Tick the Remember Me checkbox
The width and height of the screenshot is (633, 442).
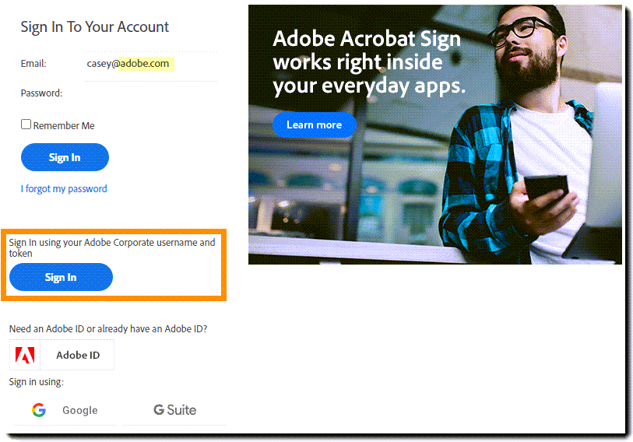[26, 125]
